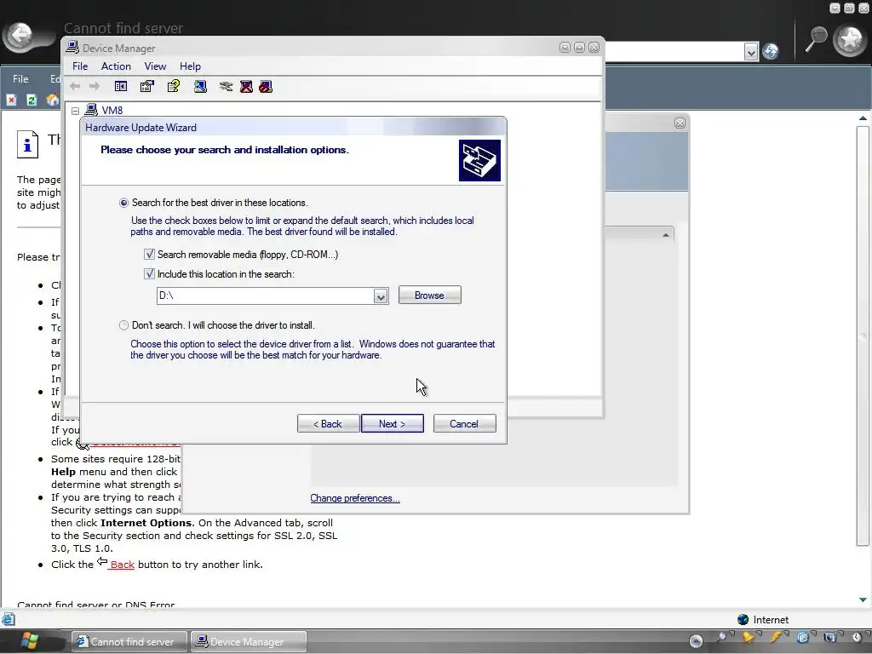Click the red Back link on error page
The height and width of the screenshot is (654, 872).
pos(122,565)
